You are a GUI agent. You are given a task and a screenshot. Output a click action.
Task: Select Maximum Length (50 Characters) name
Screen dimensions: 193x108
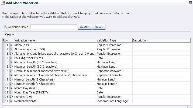click(x=36, y=67)
